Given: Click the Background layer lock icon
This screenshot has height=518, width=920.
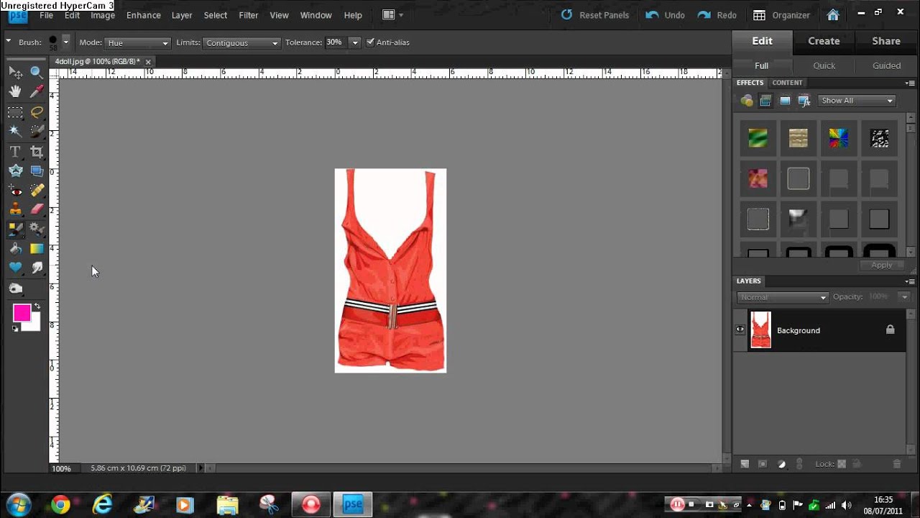Looking at the screenshot, I should [891, 330].
